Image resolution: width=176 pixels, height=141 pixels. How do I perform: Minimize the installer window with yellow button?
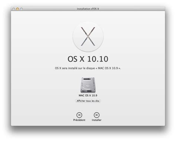pyautogui.click(x=17, y=9)
